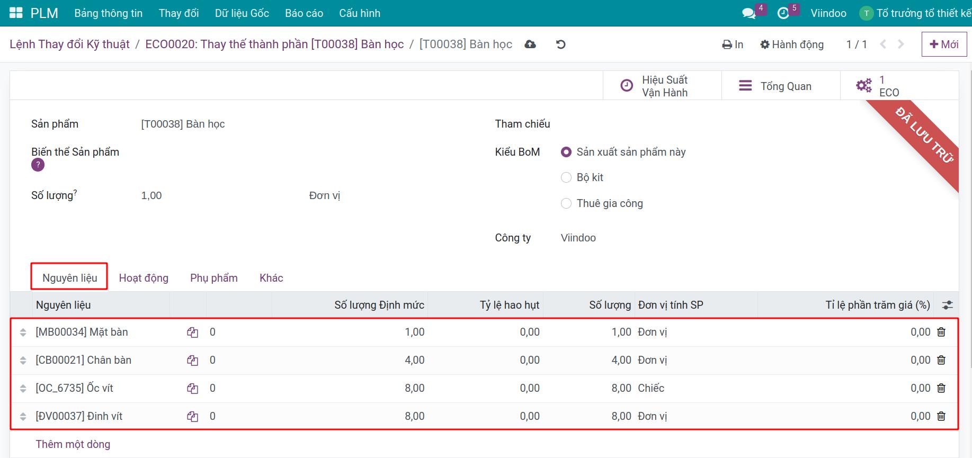Image resolution: width=972 pixels, height=458 pixels.
Task: Select the Bộ kit BoM type
Action: tap(566, 177)
